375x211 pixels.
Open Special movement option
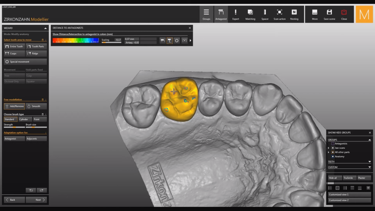[25, 62]
